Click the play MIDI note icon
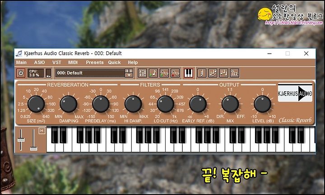The image size is (325, 195). [153, 73]
